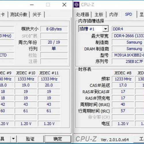Click the empty 校验 field
The image size is (144, 144).
tap(54, 55)
